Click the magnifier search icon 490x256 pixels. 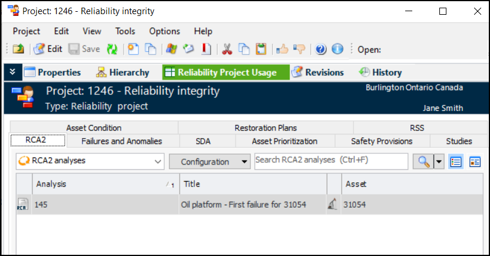coord(423,162)
